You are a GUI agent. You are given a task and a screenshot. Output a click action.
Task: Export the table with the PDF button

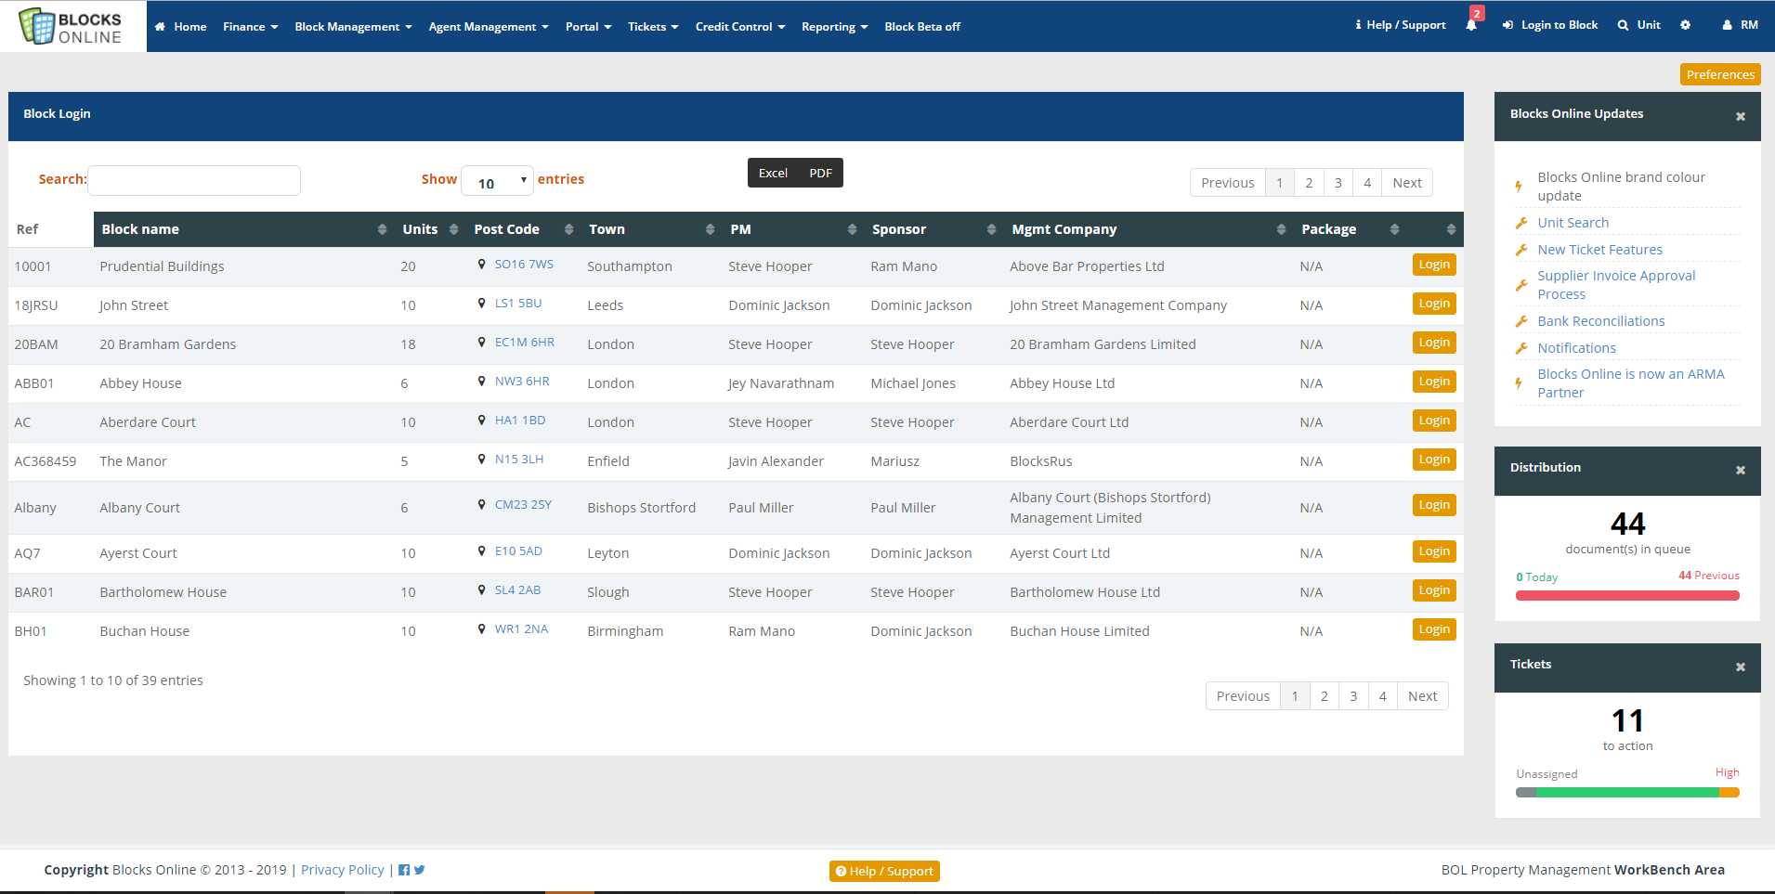[820, 174]
